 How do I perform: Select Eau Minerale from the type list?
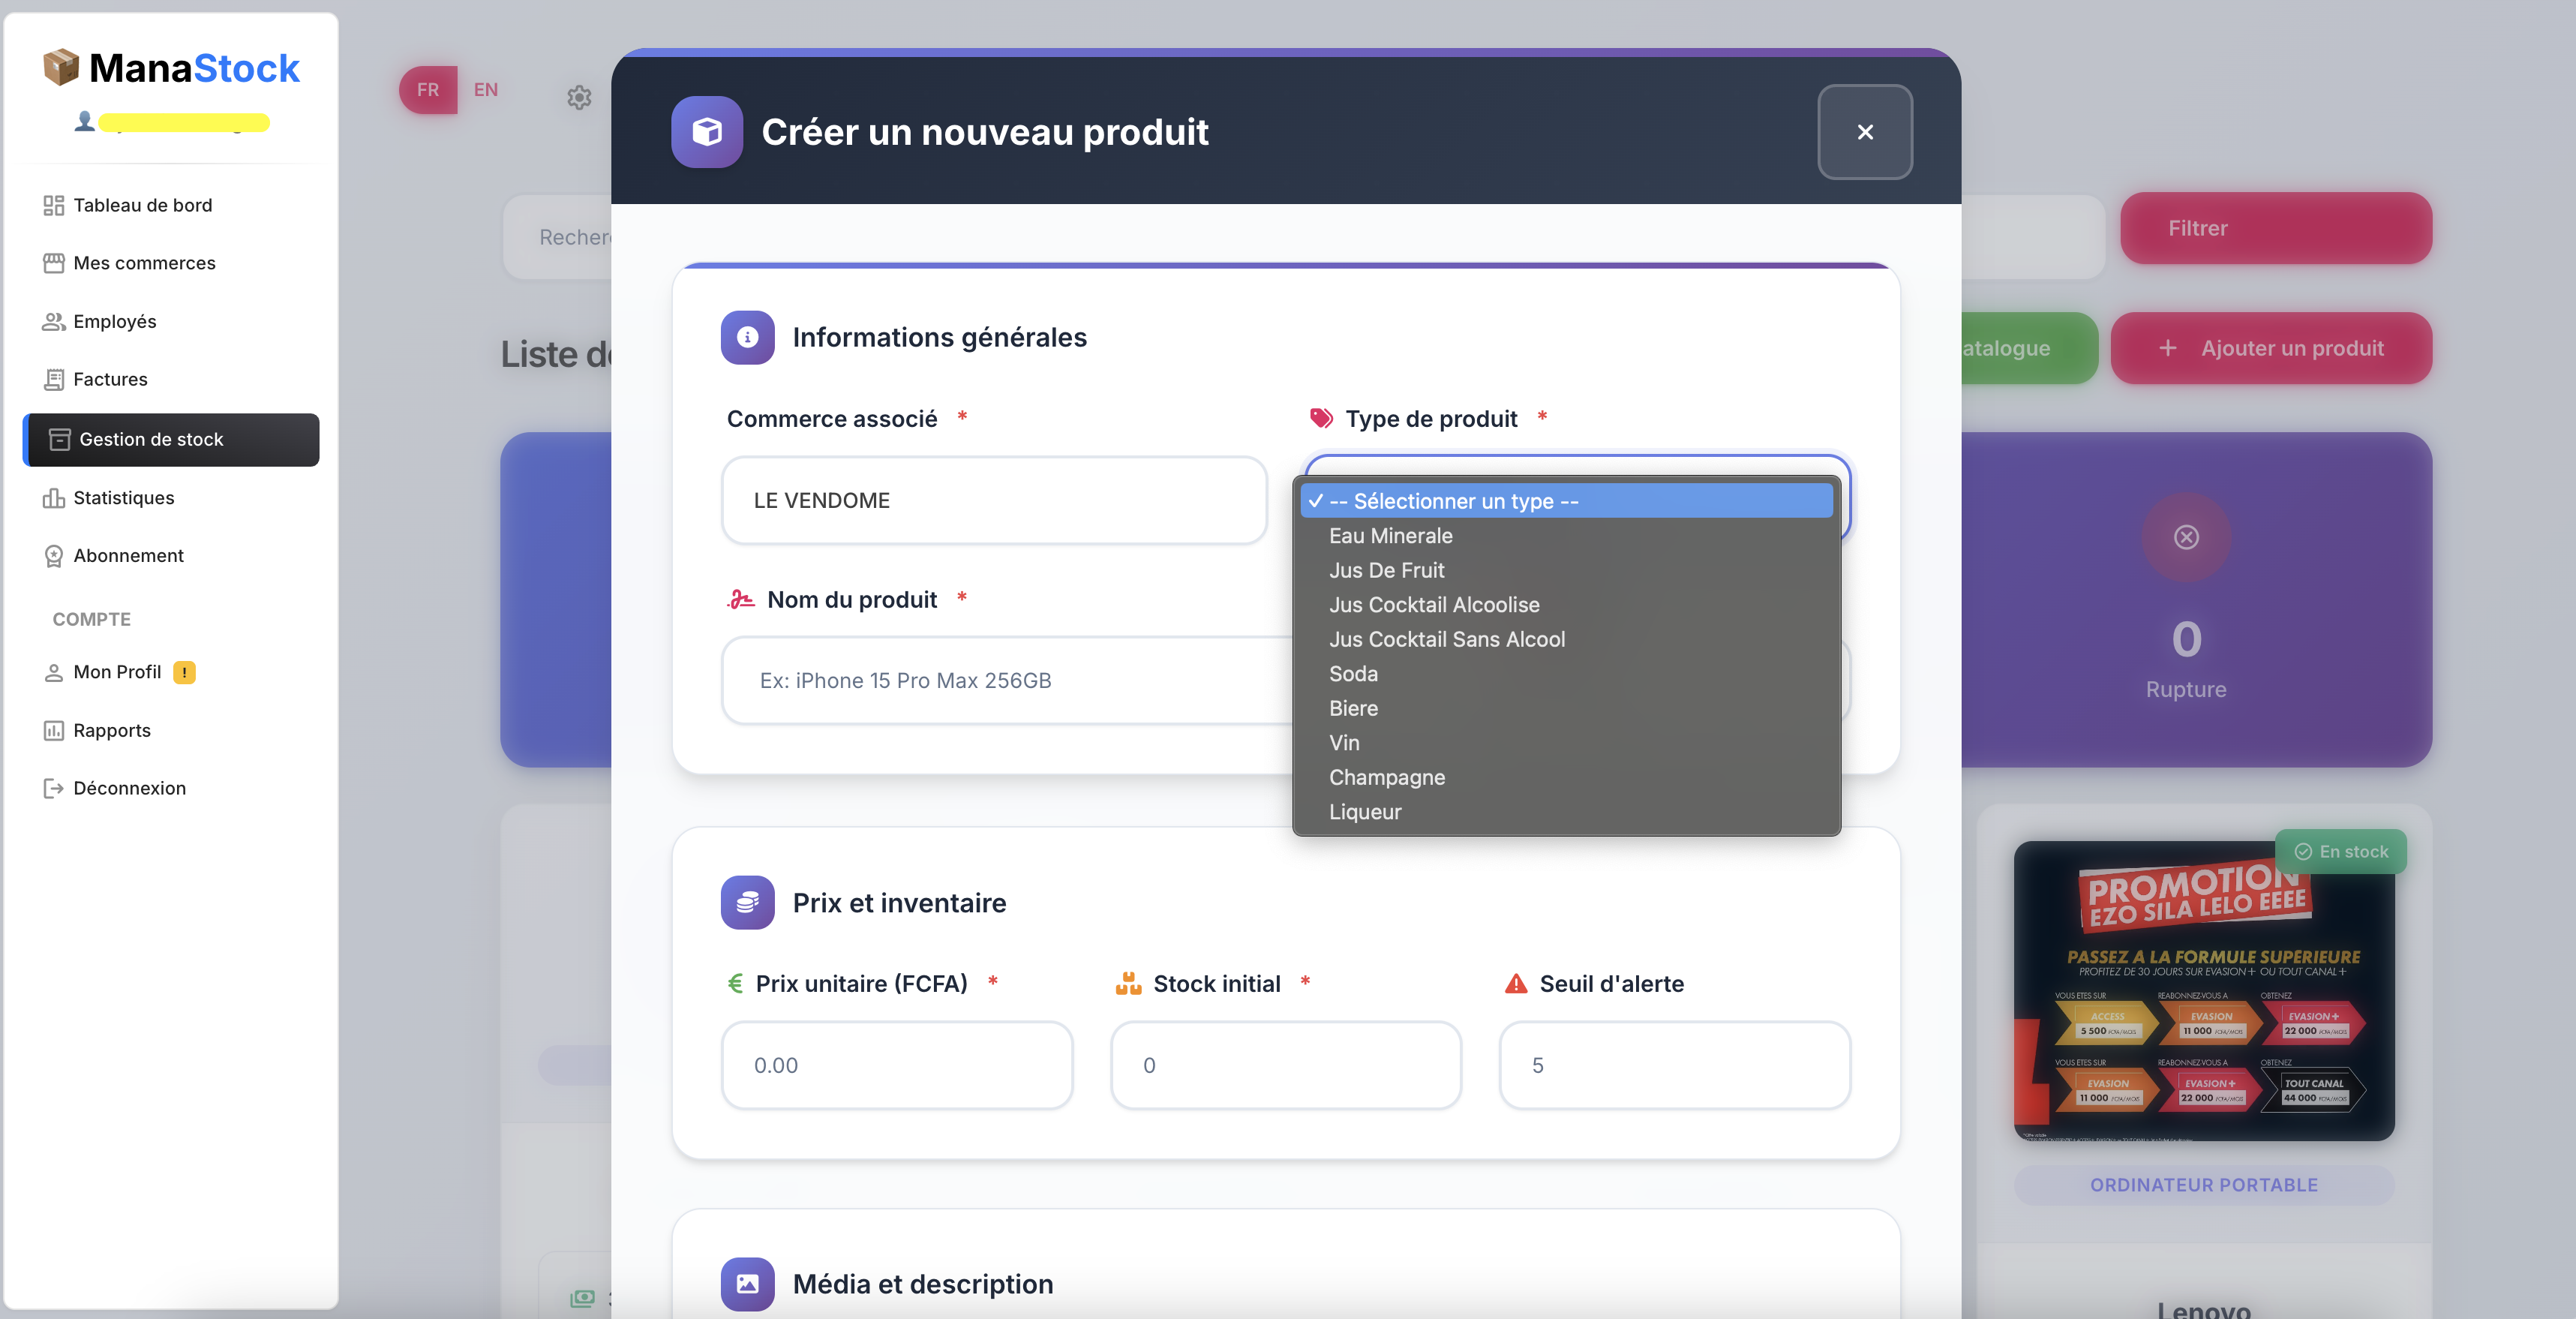pos(1566,536)
